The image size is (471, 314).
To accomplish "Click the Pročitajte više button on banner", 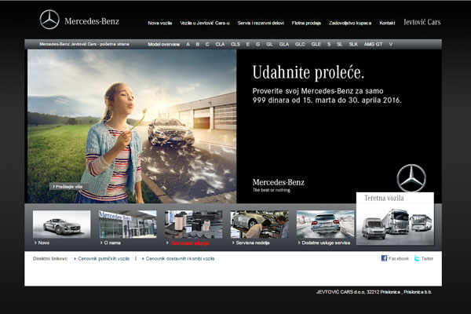I will click(x=68, y=187).
